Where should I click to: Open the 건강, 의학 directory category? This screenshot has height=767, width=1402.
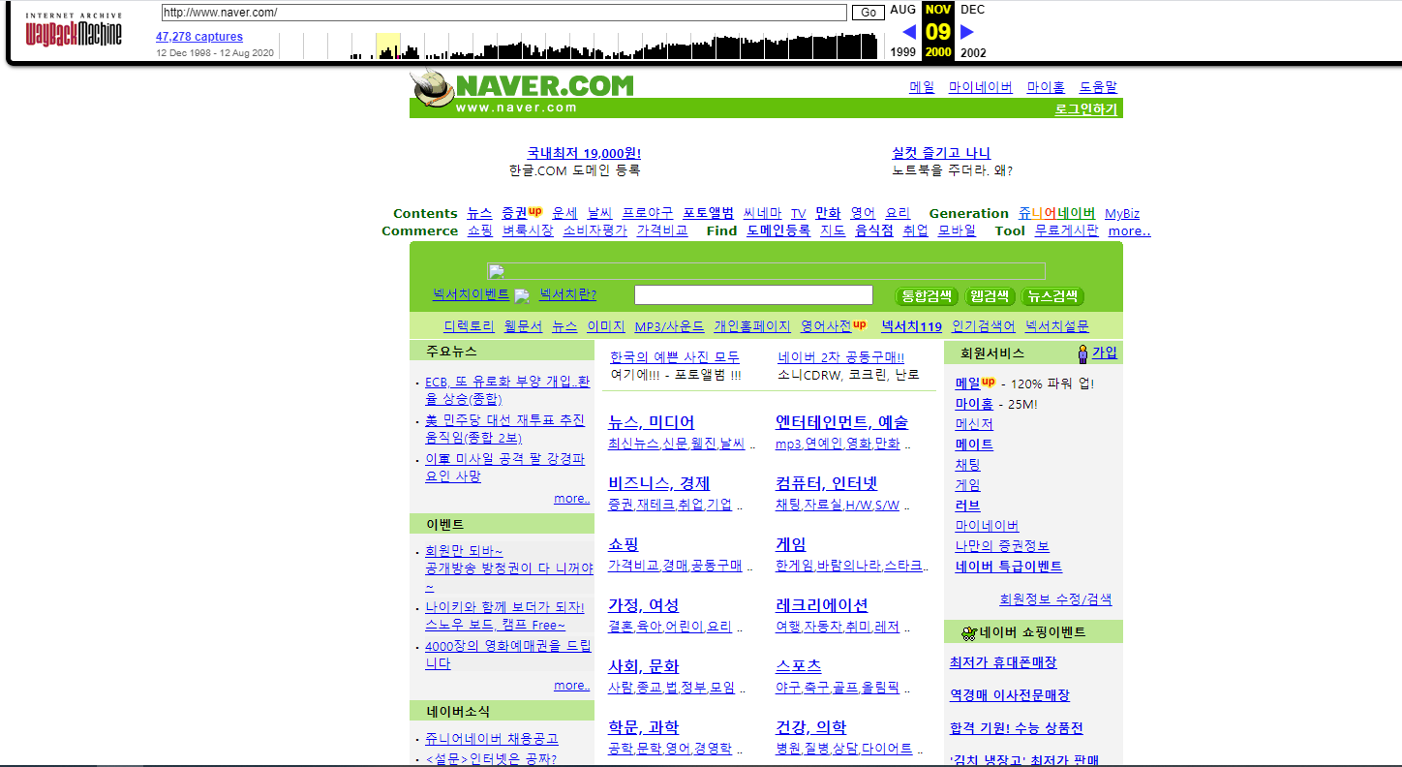point(810,727)
